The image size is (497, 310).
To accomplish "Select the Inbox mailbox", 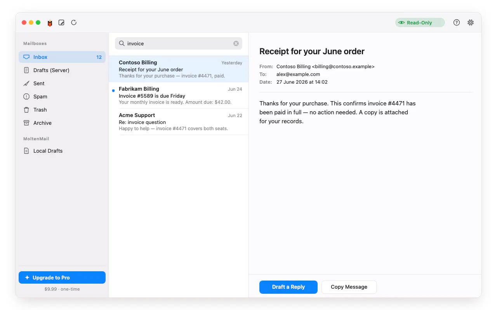I will [x=62, y=57].
